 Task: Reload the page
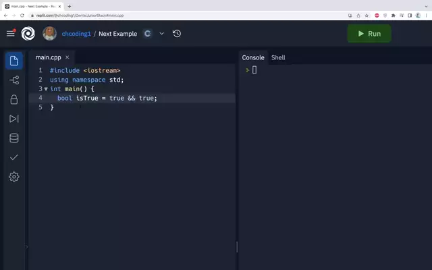pos(22,16)
